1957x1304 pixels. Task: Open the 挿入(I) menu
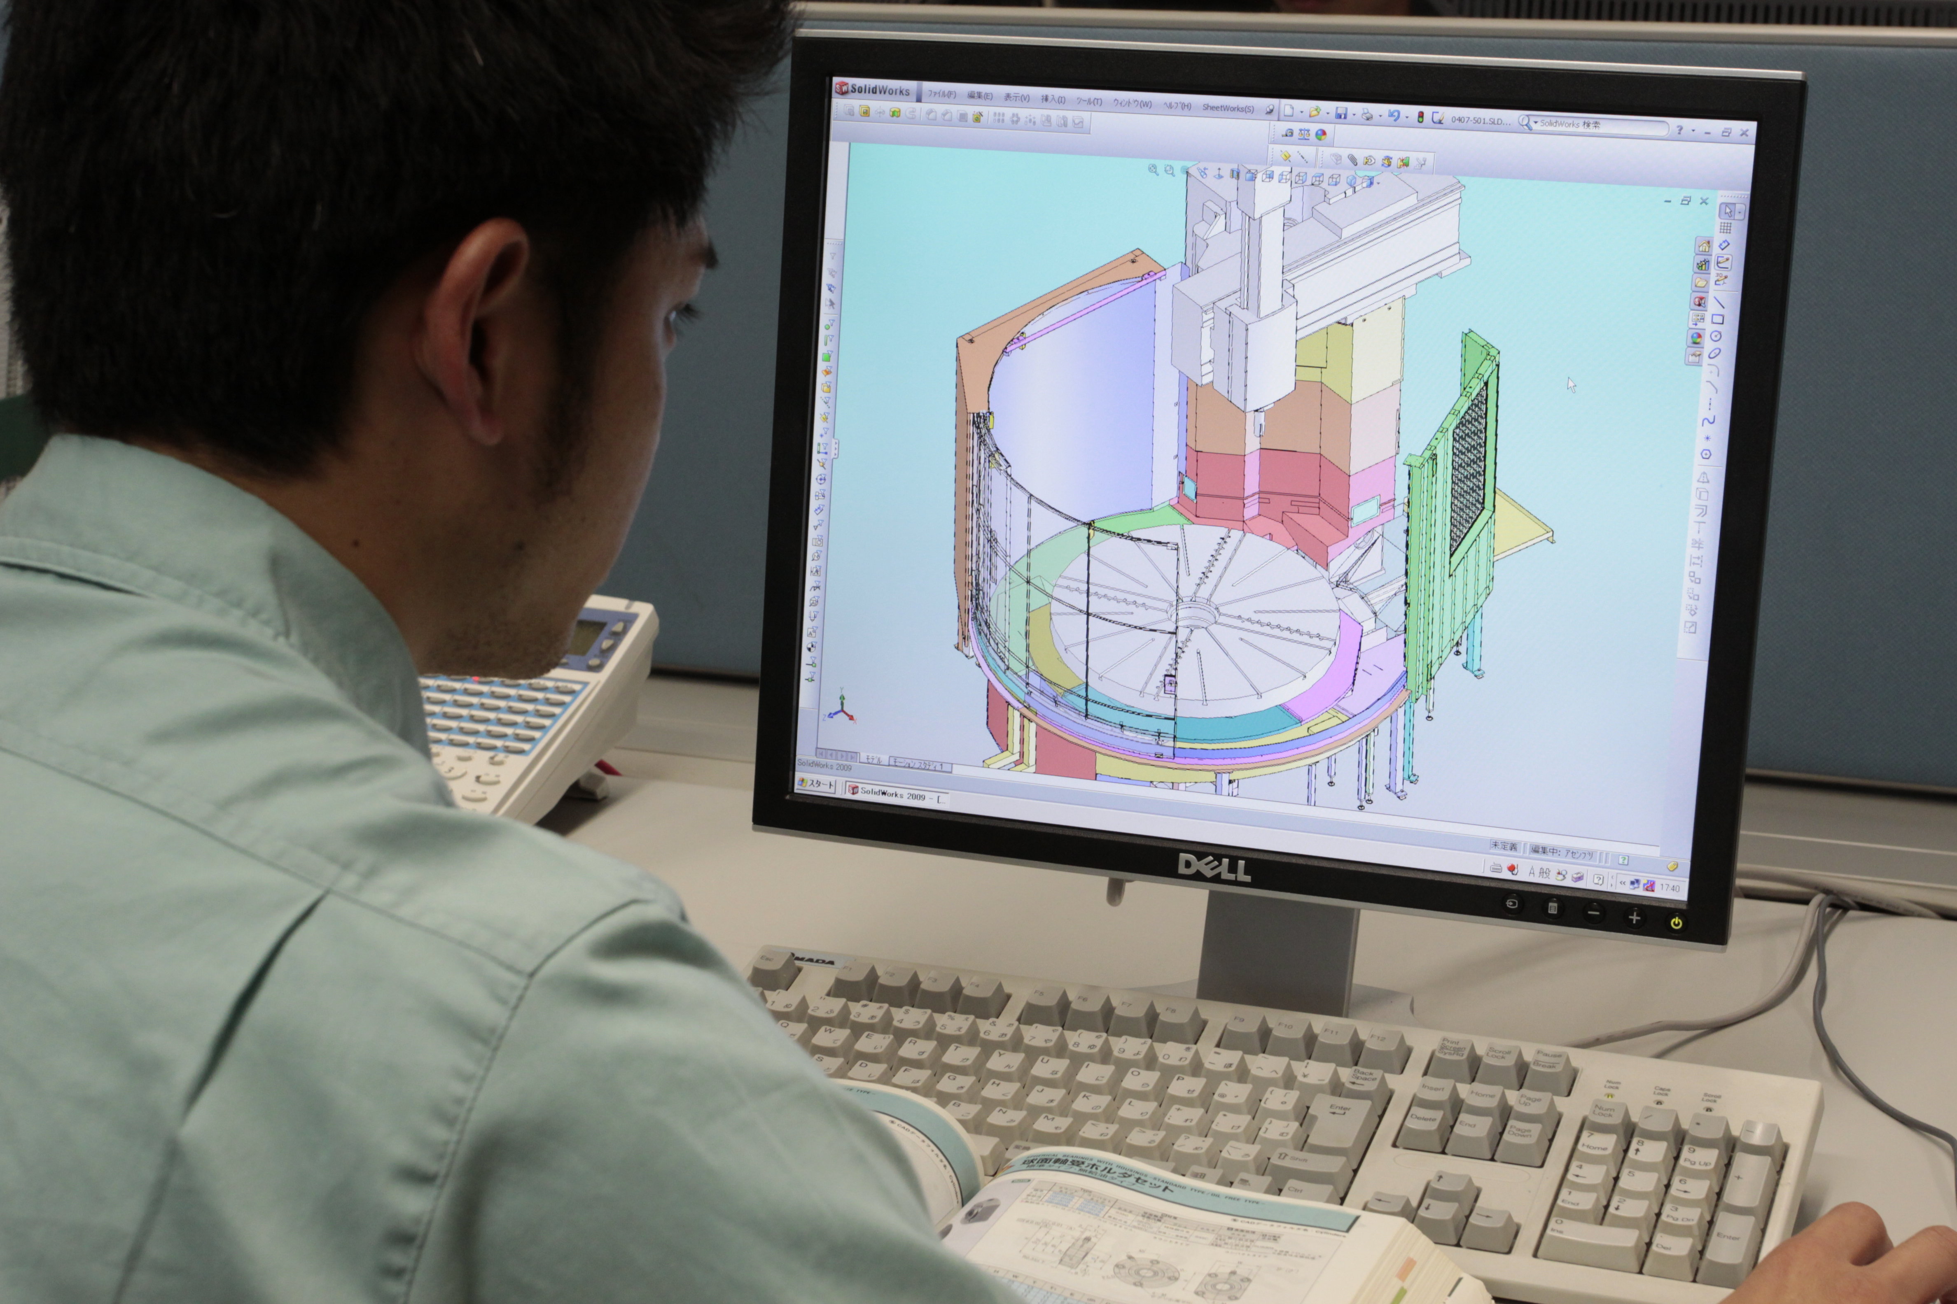pyautogui.click(x=1053, y=99)
